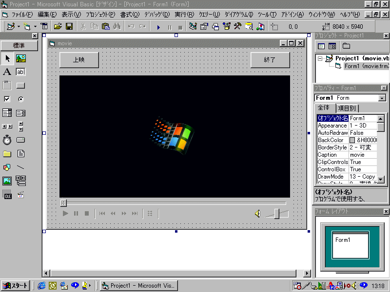Click the right arrow of the designer horizontal scrollbar

(x=307, y=274)
